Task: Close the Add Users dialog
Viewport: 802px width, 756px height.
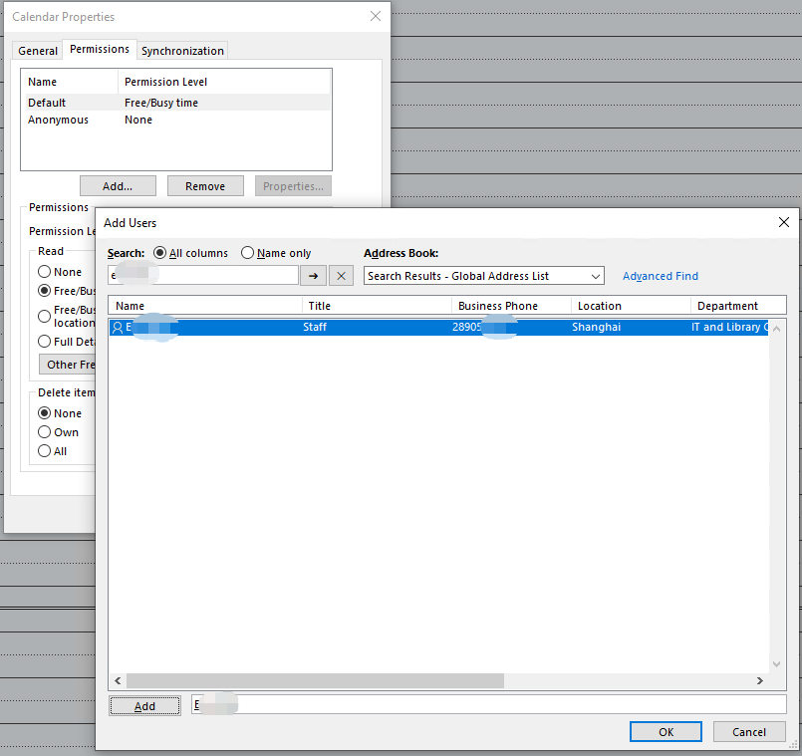Action: pyautogui.click(x=783, y=222)
